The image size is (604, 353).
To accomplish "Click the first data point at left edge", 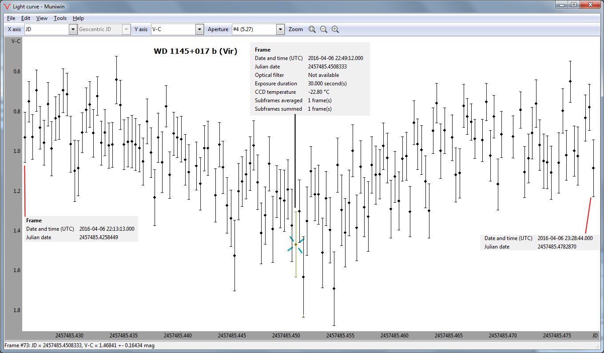I will point(25,137).
